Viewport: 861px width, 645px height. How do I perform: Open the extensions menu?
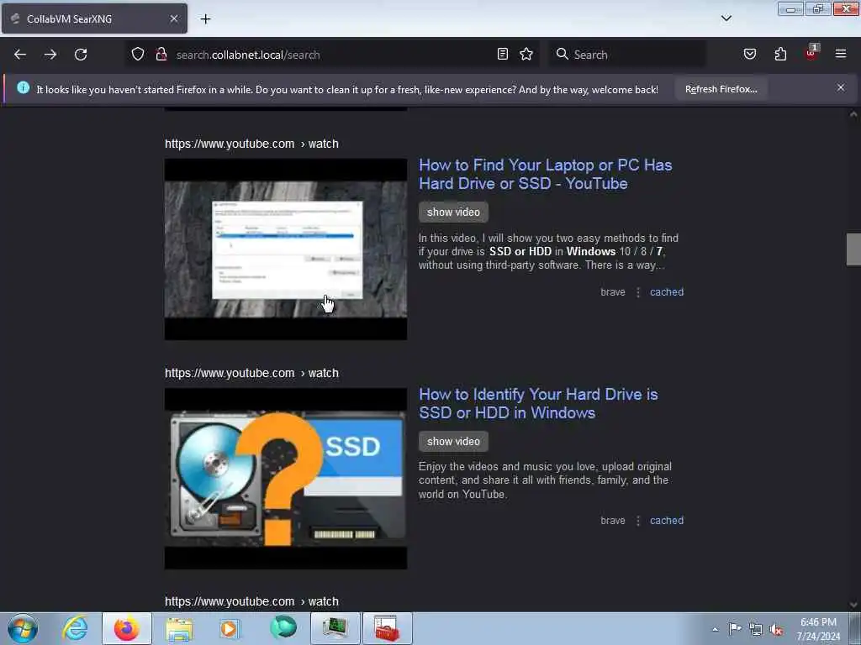coord(780,55)
